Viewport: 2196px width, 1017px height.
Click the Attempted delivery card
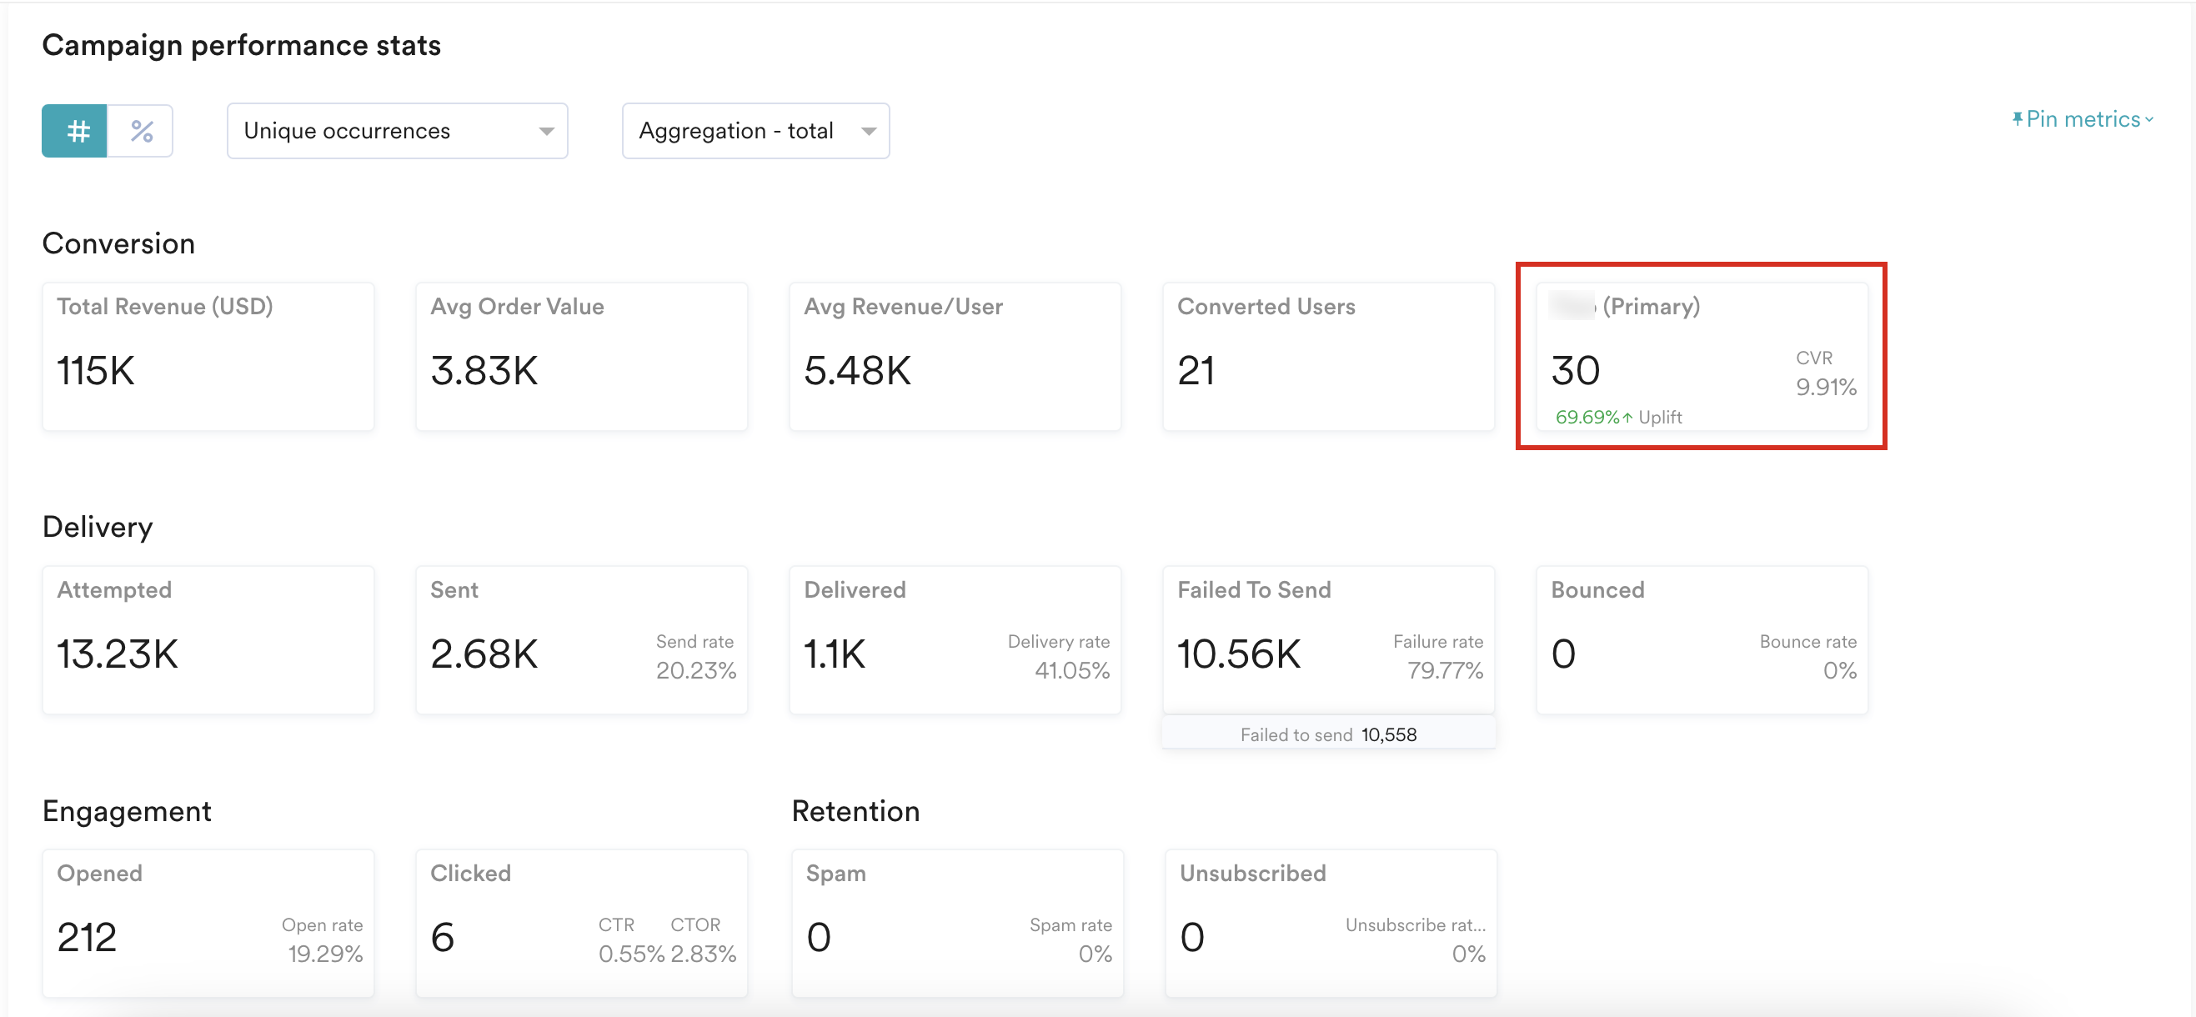pos(208,639)
